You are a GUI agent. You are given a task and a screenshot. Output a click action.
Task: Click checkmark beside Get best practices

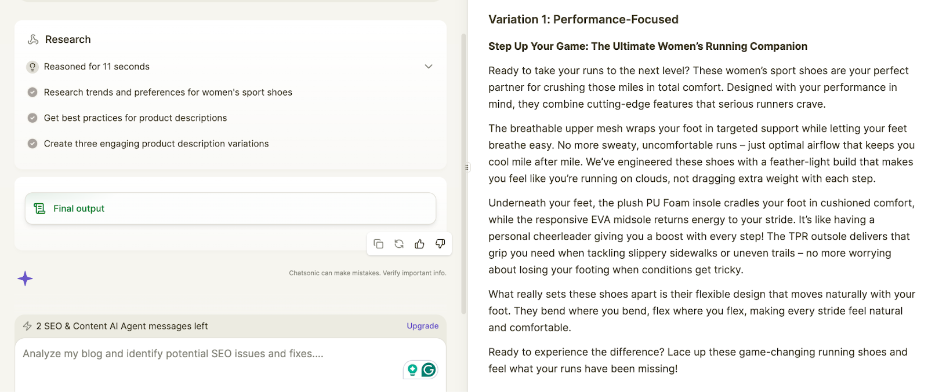pos(32,118)
